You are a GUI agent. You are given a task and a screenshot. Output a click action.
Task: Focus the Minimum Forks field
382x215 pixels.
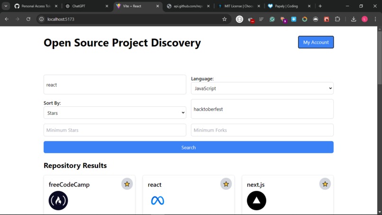[x=262, y=130]
